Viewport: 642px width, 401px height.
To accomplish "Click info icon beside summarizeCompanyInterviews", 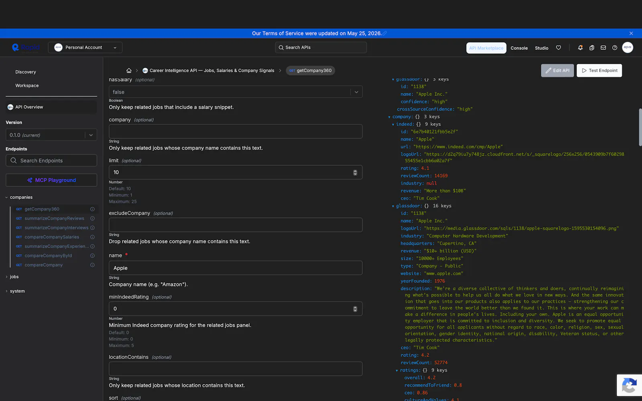I will 92,228.
